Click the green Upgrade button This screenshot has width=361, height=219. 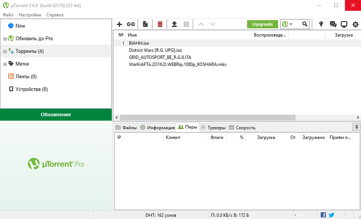point(263,24)
